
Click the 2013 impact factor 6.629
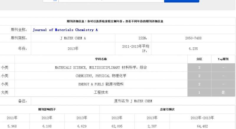tap(82, 126)
